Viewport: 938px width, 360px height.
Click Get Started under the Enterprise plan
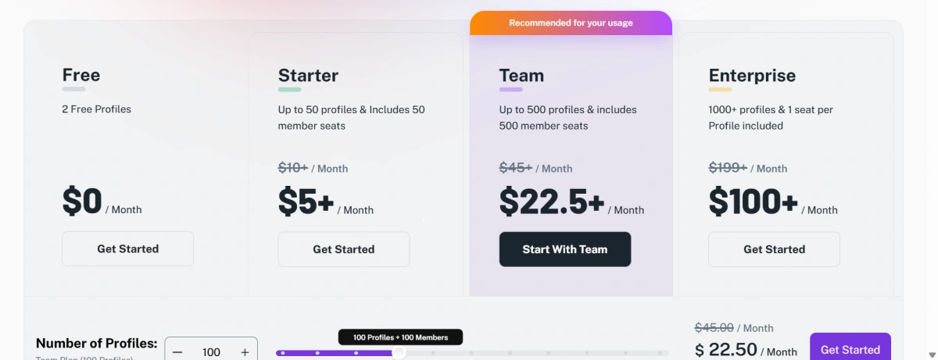coord(774,249)
